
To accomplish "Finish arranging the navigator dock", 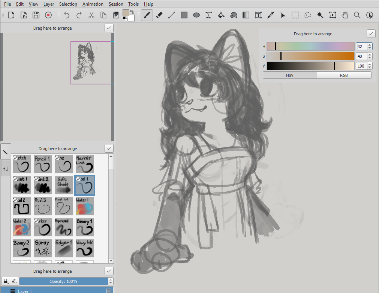I will [x=109, y=28].
